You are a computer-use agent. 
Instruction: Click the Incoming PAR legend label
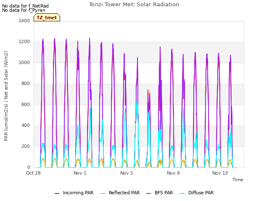78,193
